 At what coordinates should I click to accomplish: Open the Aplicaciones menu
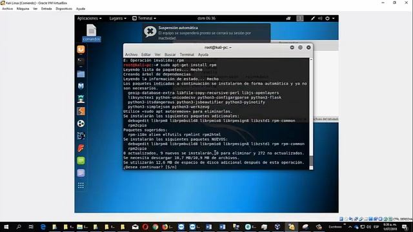click(x=89, y=18)
